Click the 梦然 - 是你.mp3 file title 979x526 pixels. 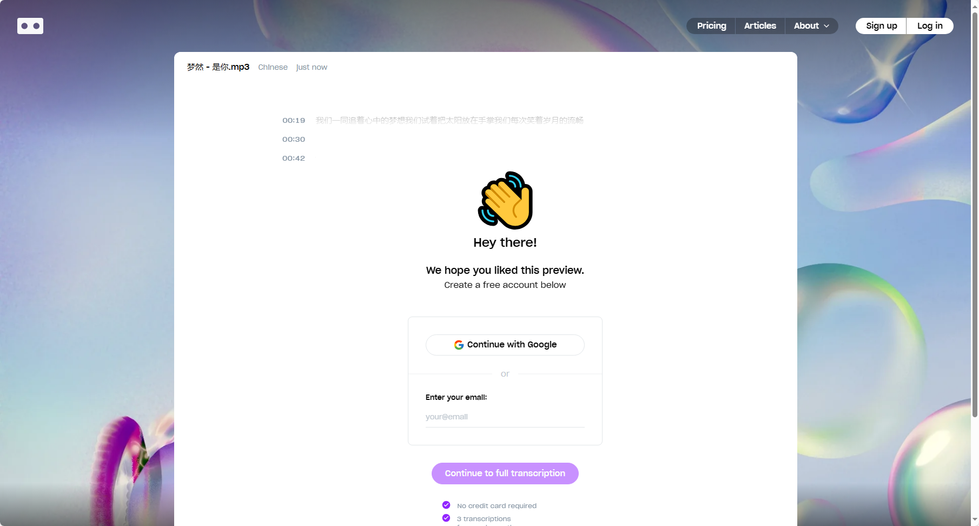click(x=218, y=67)
